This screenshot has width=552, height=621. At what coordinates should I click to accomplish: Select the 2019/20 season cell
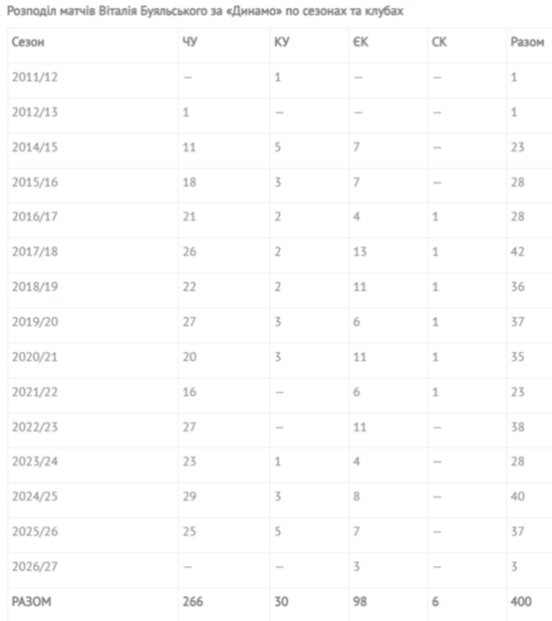pos(35,322)
